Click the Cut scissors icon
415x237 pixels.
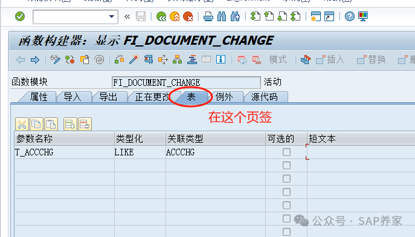pos(22,124)
